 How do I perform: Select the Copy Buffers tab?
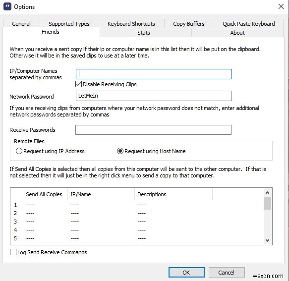[189, 24]
